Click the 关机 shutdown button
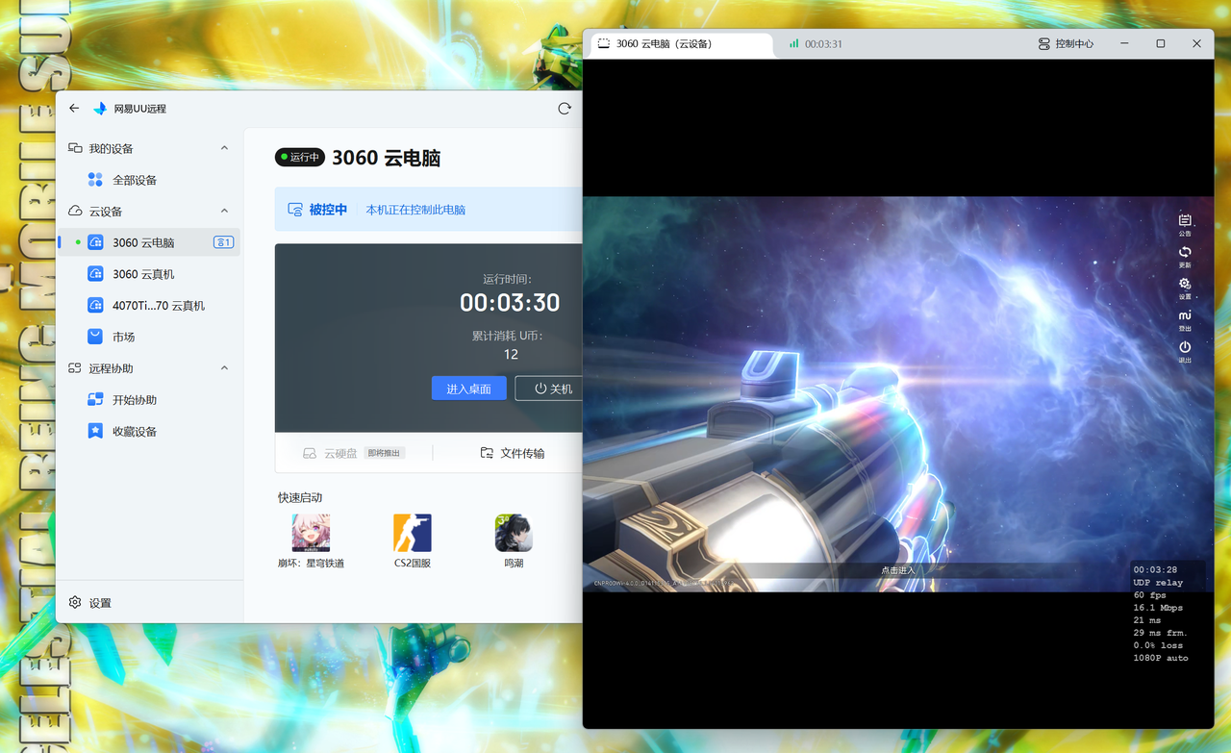This screenshot has width=1231, height=753. click(550, 389)
